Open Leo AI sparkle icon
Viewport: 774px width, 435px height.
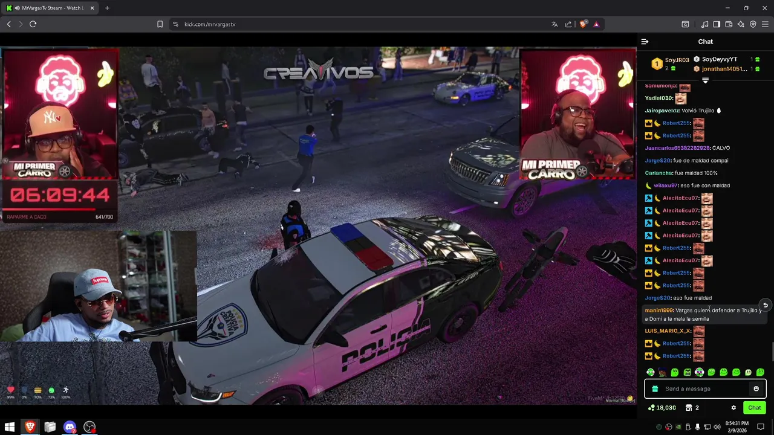coord(741,24)
